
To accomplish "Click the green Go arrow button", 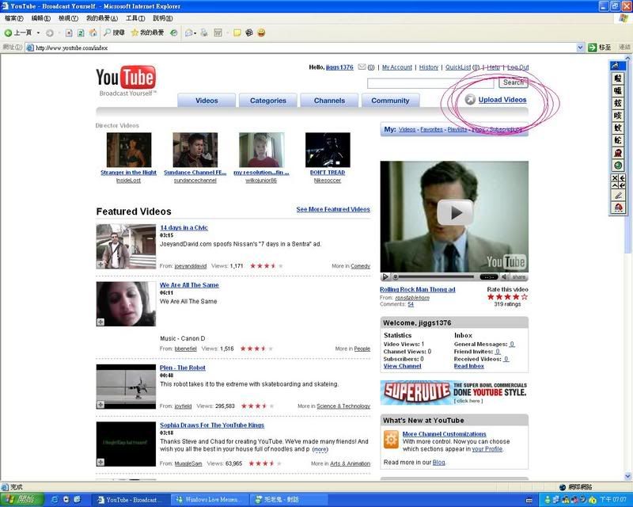I will [x=592, y=48].
